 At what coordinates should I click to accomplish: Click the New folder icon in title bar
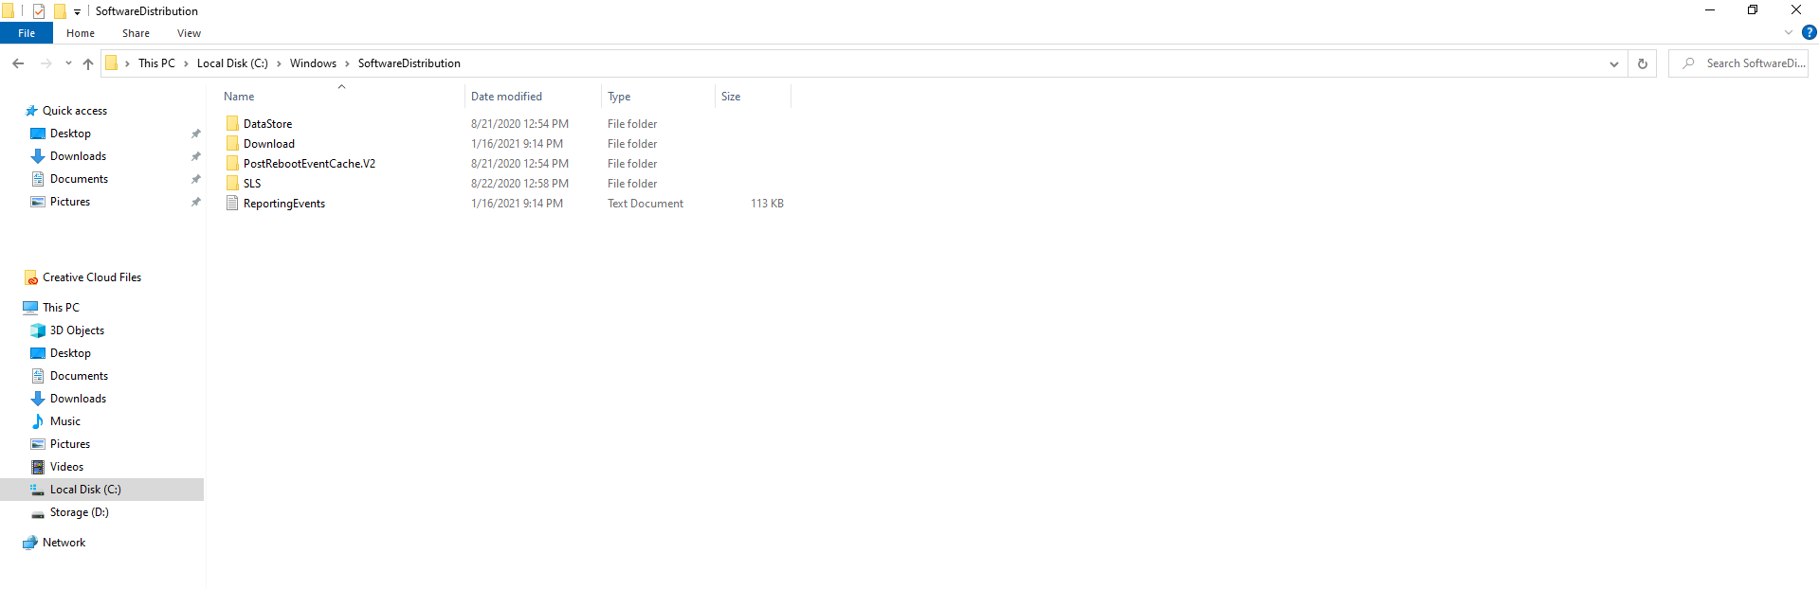60,11
